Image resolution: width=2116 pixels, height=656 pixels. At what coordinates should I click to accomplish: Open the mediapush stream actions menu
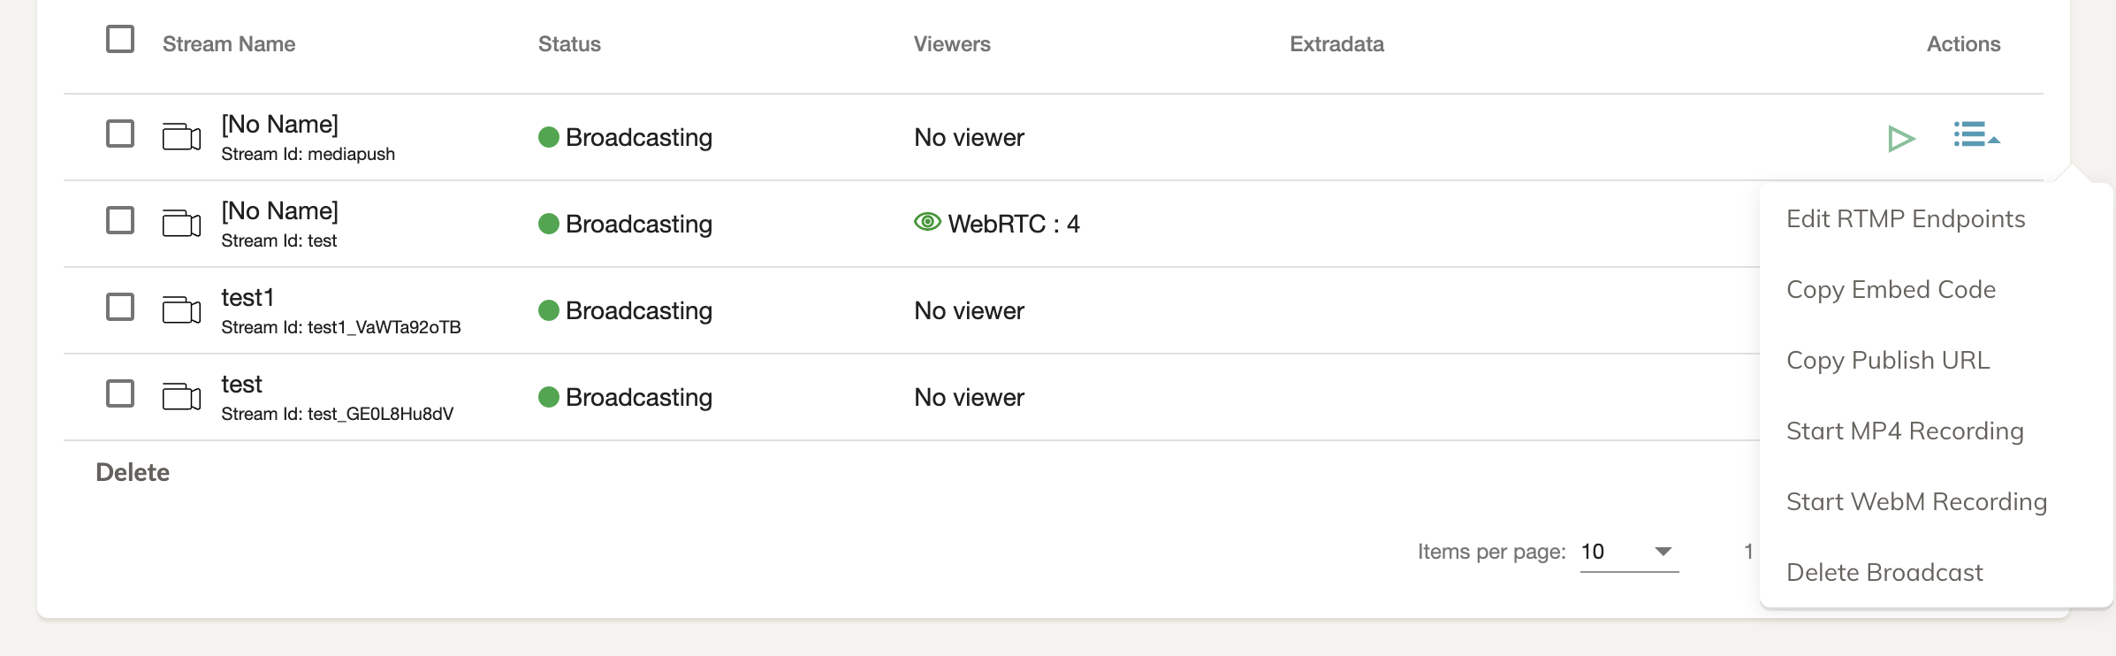[x=1975, y=135]
